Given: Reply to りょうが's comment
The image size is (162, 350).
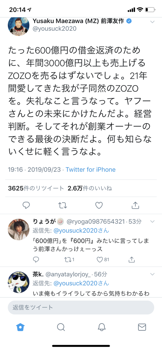Looking at the screenshot, I should (36, 259).
